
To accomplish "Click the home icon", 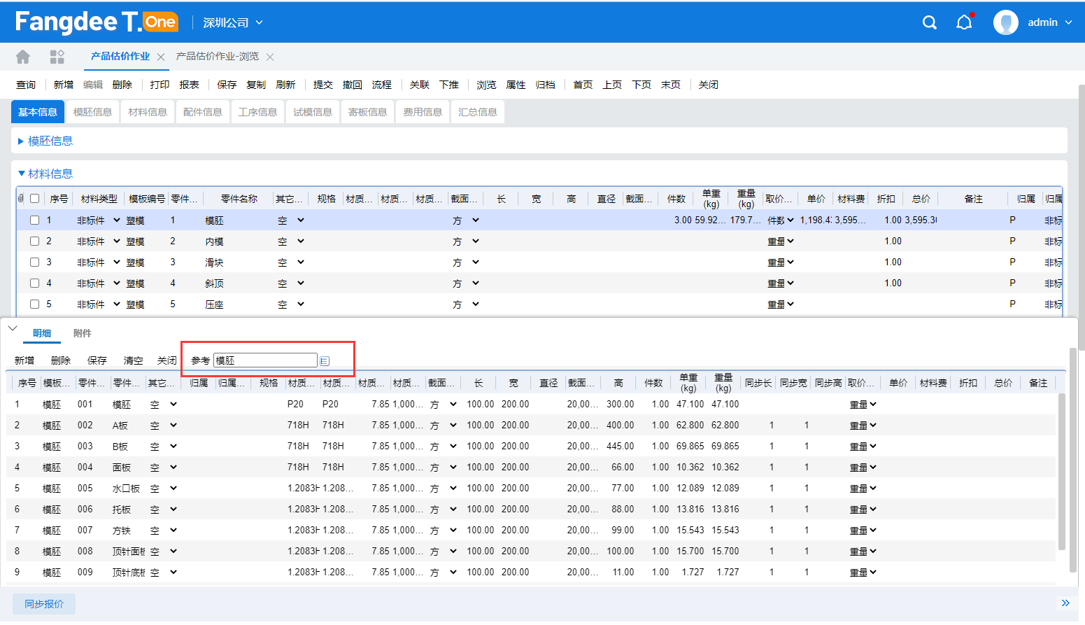I will [x=23, y=57].
